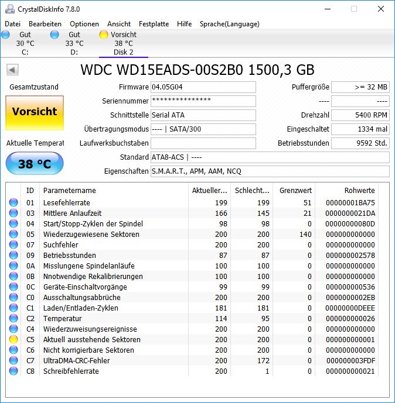
Task: Click the ID column header
Action: [30, 191]
